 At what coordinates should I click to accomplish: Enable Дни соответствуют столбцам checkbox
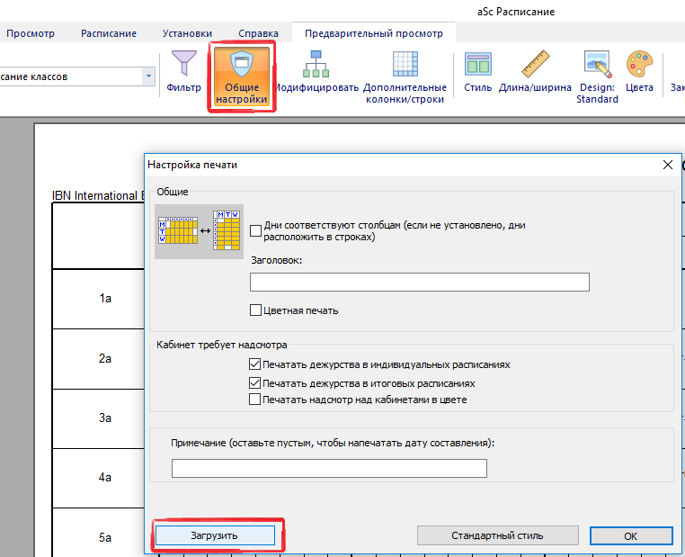pos(256,230)
